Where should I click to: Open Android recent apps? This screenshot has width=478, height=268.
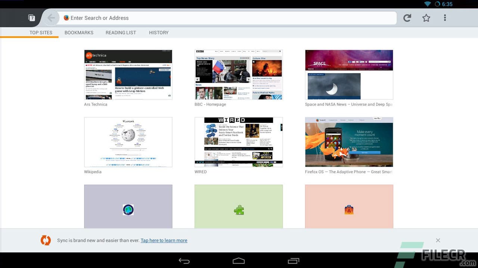(x=293, y=261)
